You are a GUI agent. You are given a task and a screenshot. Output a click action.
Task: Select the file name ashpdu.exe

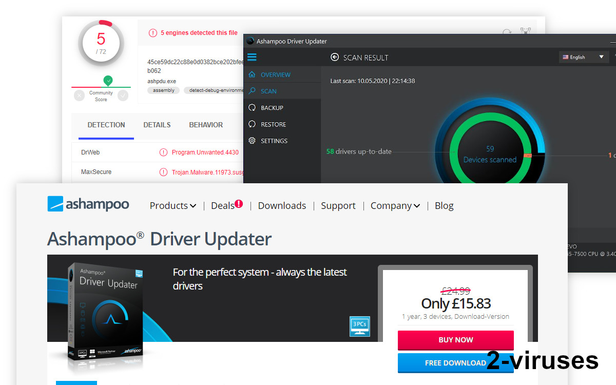[162, 81]
